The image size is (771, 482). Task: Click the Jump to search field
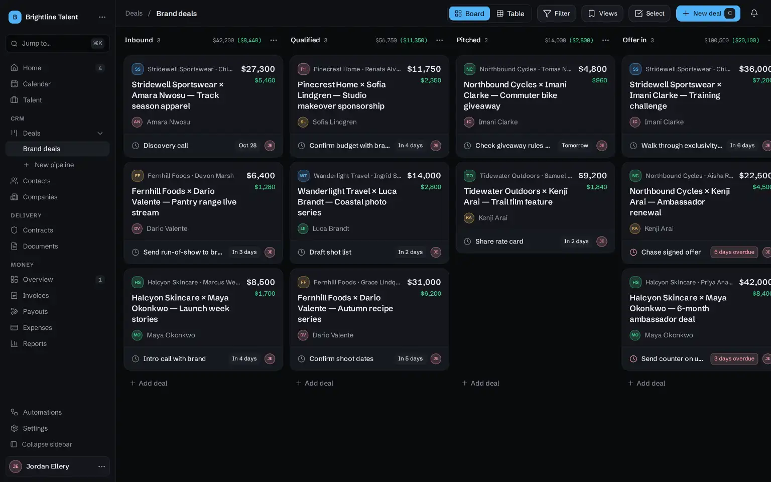coord(57,43)
